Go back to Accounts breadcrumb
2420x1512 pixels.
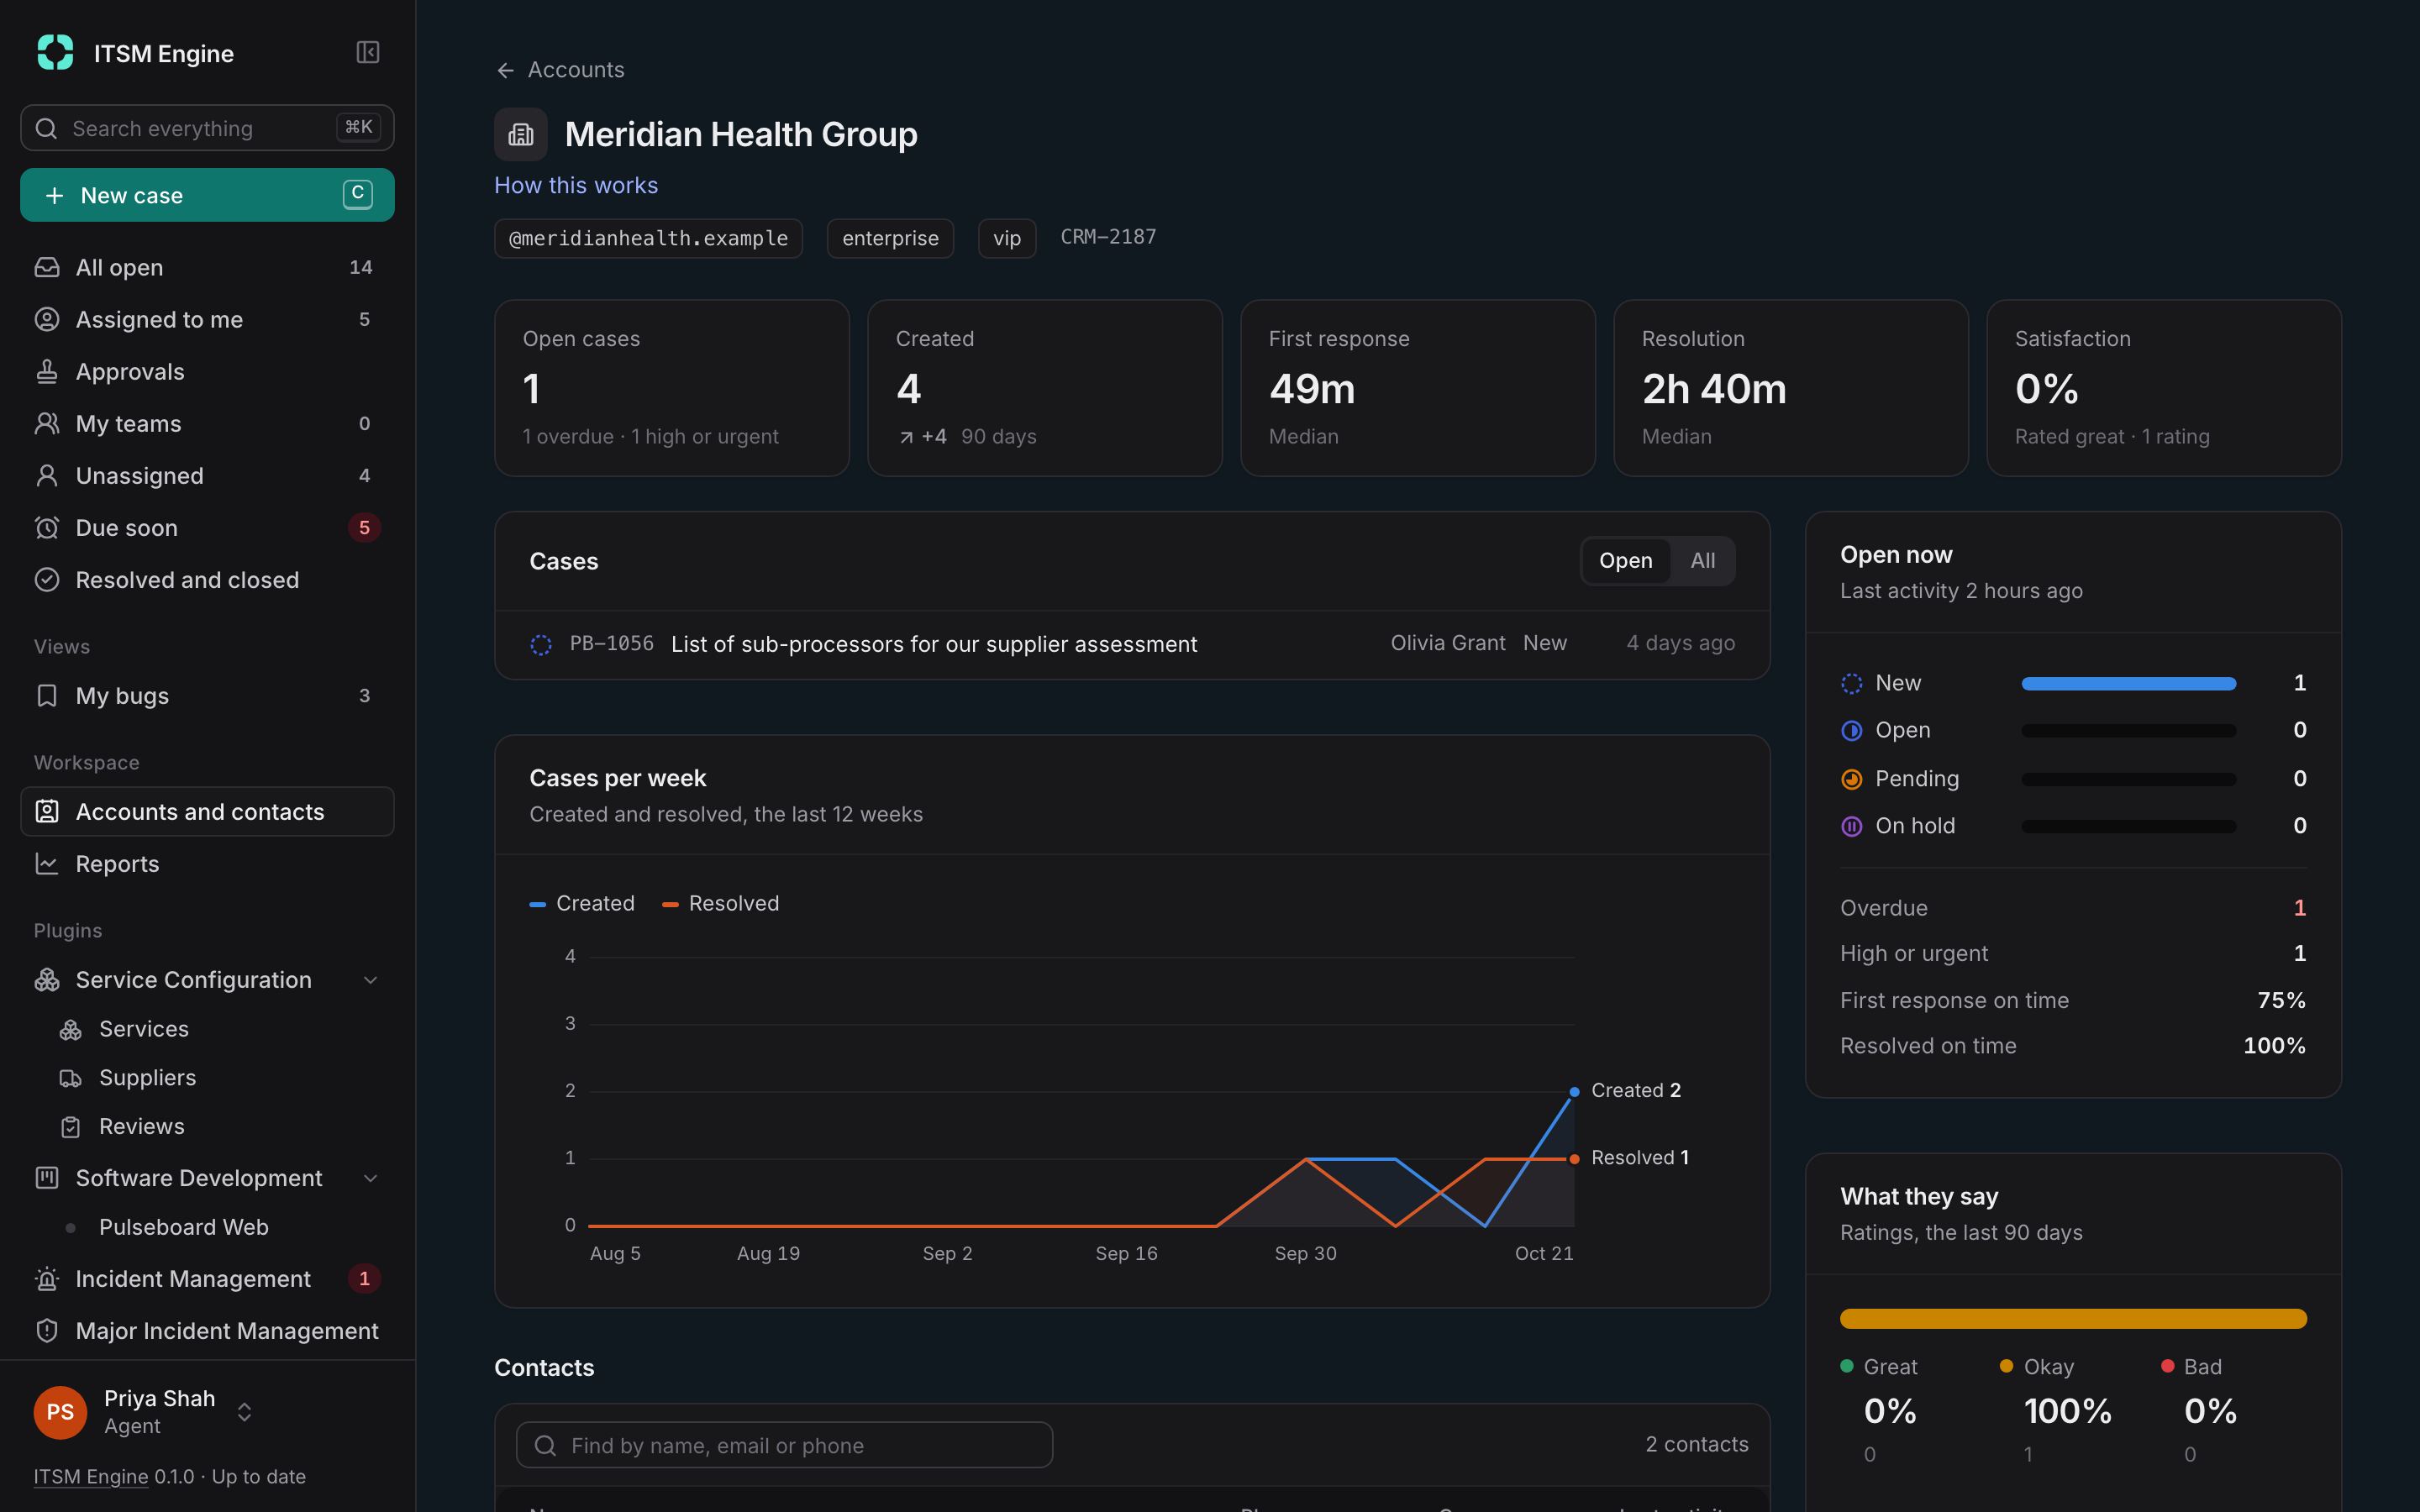coord(576,70)
